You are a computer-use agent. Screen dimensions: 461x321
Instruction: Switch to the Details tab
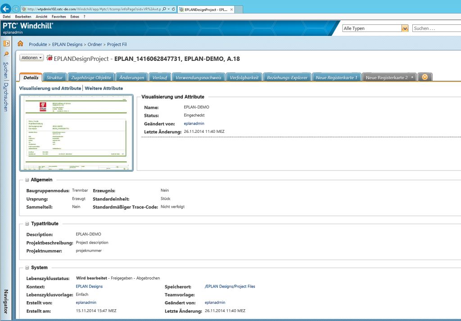click(31, 77)
